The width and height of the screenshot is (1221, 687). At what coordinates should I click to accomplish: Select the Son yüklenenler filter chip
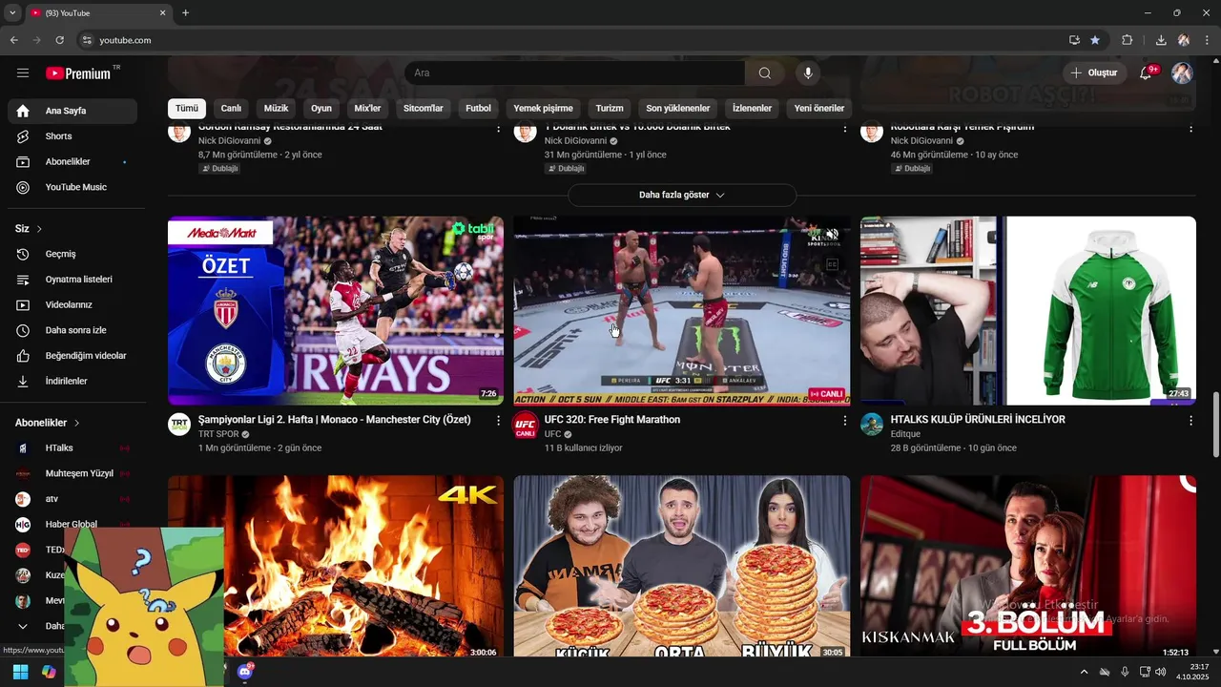click(x=678, y=109)
